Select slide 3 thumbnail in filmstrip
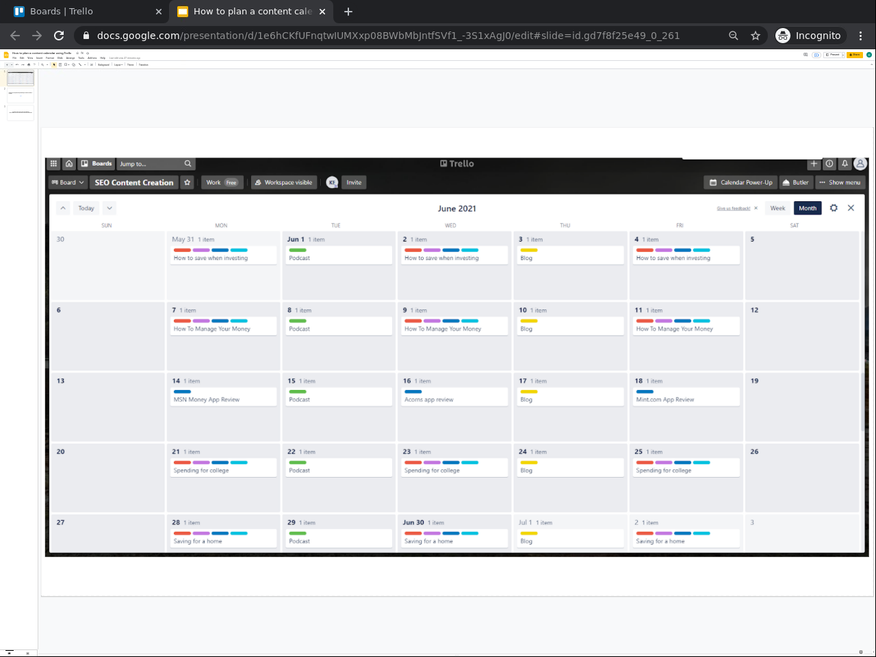 [x=21, y=113]
